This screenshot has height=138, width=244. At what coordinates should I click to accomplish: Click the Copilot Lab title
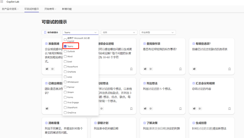[x=13, y=2]
